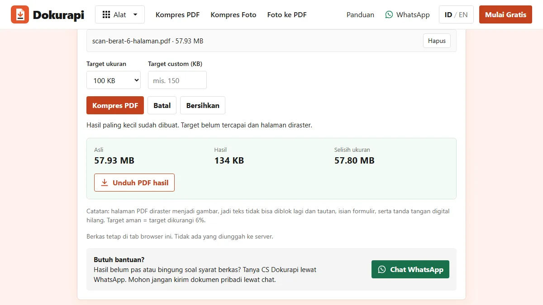
Task: Open the Panduan guide link
Action: (360, 14)
